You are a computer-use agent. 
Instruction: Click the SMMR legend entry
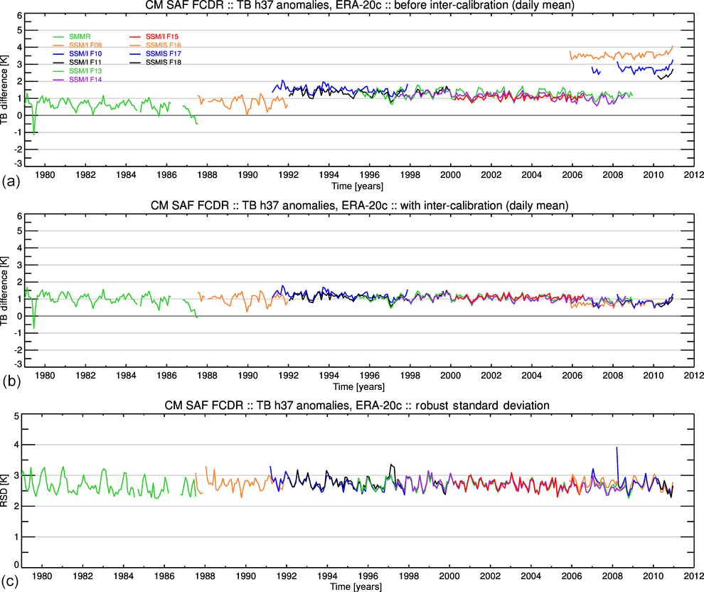79,36
